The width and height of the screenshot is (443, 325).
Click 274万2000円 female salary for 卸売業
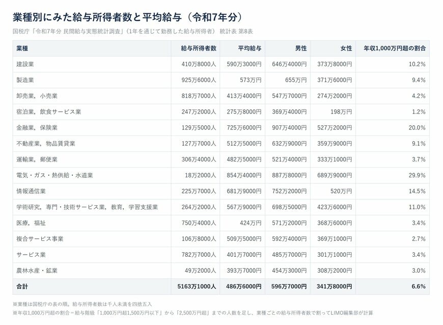(x=335, y=96)
